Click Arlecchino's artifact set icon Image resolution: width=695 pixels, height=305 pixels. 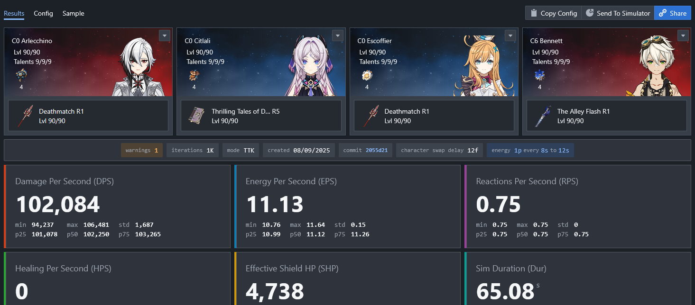21,75
